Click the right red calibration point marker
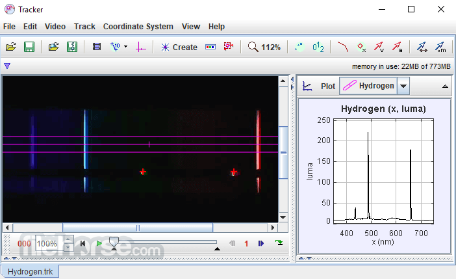Image resolution: width=456 pixels, height=279 pixels. pos(234,172)
